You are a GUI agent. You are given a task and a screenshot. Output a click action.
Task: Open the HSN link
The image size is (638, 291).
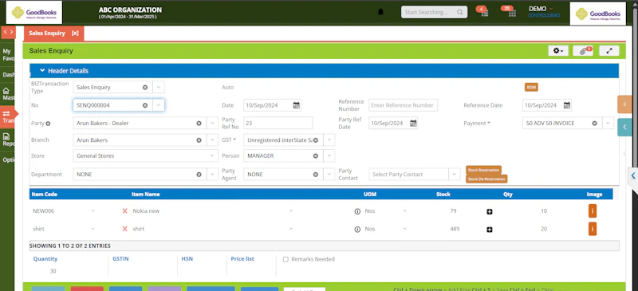point(187,259)
